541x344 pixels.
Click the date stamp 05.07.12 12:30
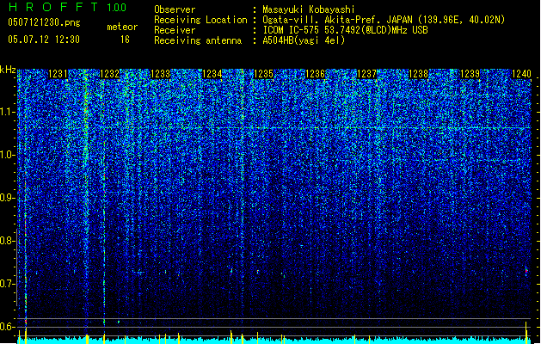44,40
